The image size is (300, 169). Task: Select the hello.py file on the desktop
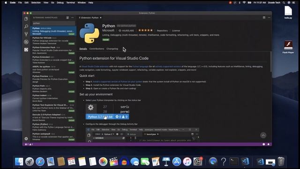288,13
